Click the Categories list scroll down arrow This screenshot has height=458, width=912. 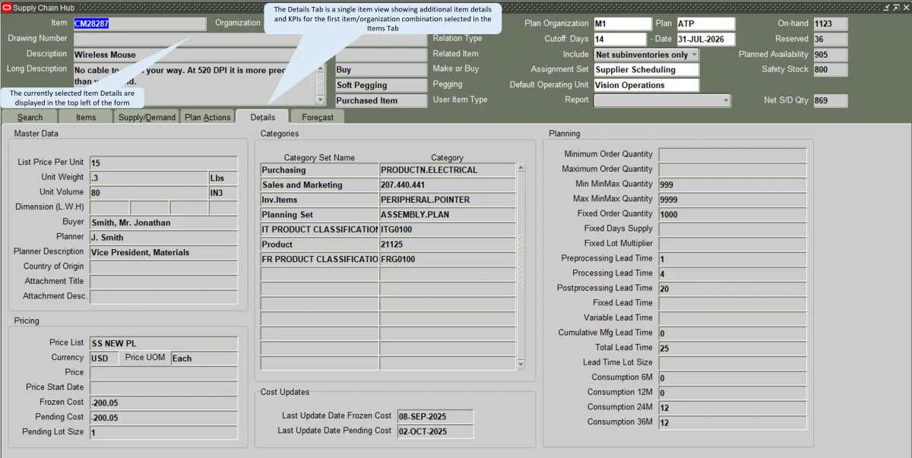[521, 365]
